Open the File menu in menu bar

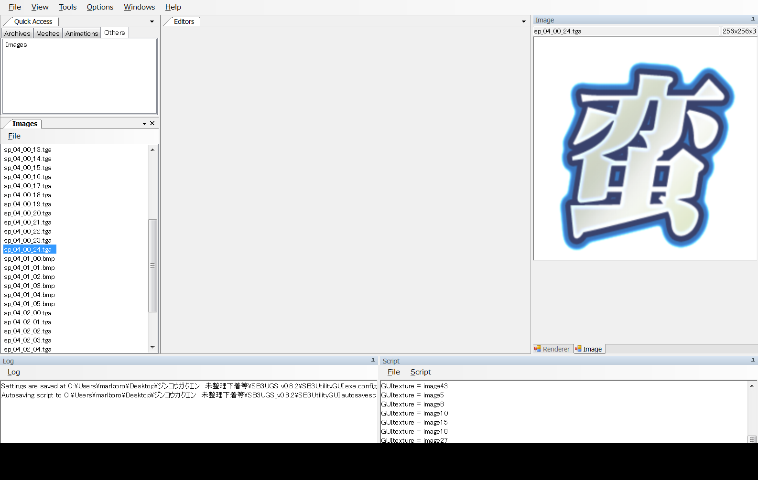pos(15,7)
